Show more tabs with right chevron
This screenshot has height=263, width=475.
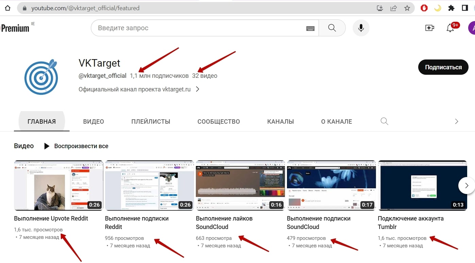point(457,121)
